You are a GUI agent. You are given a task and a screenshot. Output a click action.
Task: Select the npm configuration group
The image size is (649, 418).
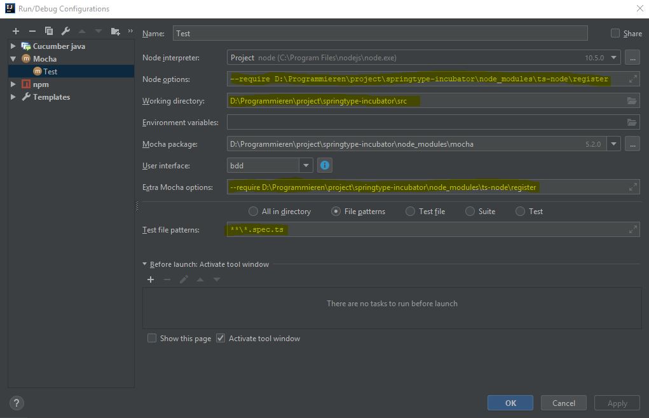point(41,84)
